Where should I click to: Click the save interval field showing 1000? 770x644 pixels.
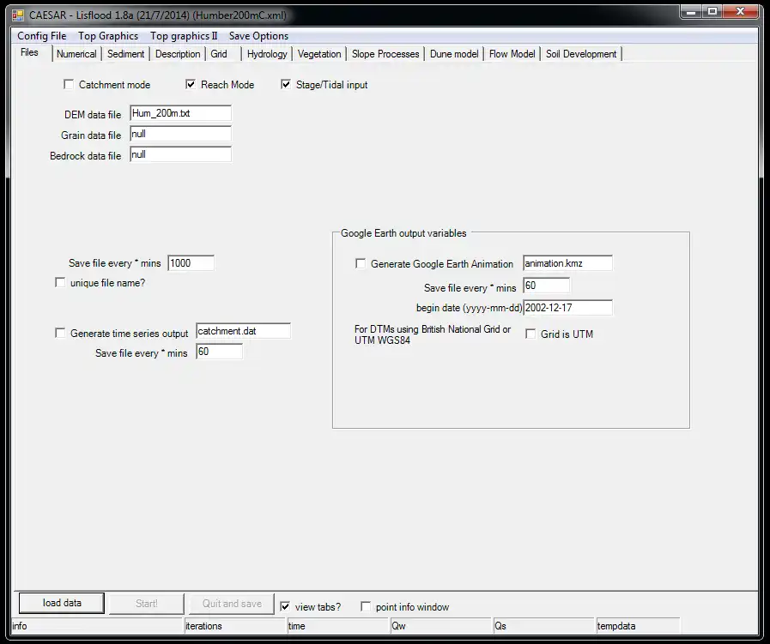tap(191, 263)
